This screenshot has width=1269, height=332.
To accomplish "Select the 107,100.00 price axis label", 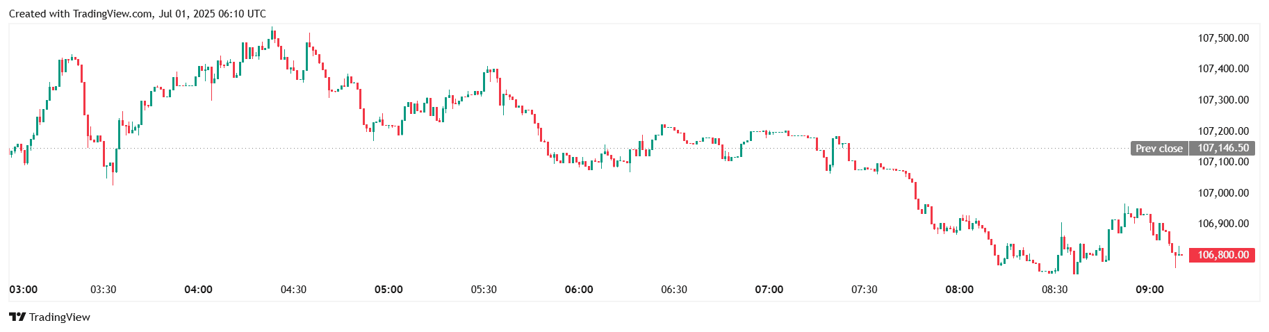I will pyautogui.click(x=1223, y=162).
